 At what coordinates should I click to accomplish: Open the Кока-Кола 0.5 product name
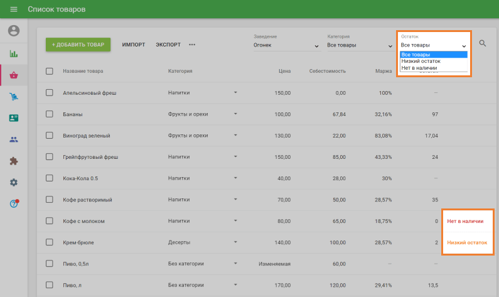[80, 178]
